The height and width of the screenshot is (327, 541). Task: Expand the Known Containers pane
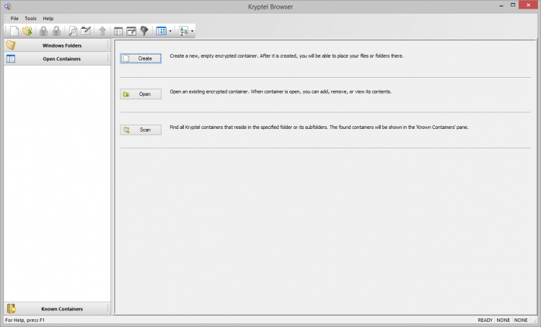pos(57,309)
